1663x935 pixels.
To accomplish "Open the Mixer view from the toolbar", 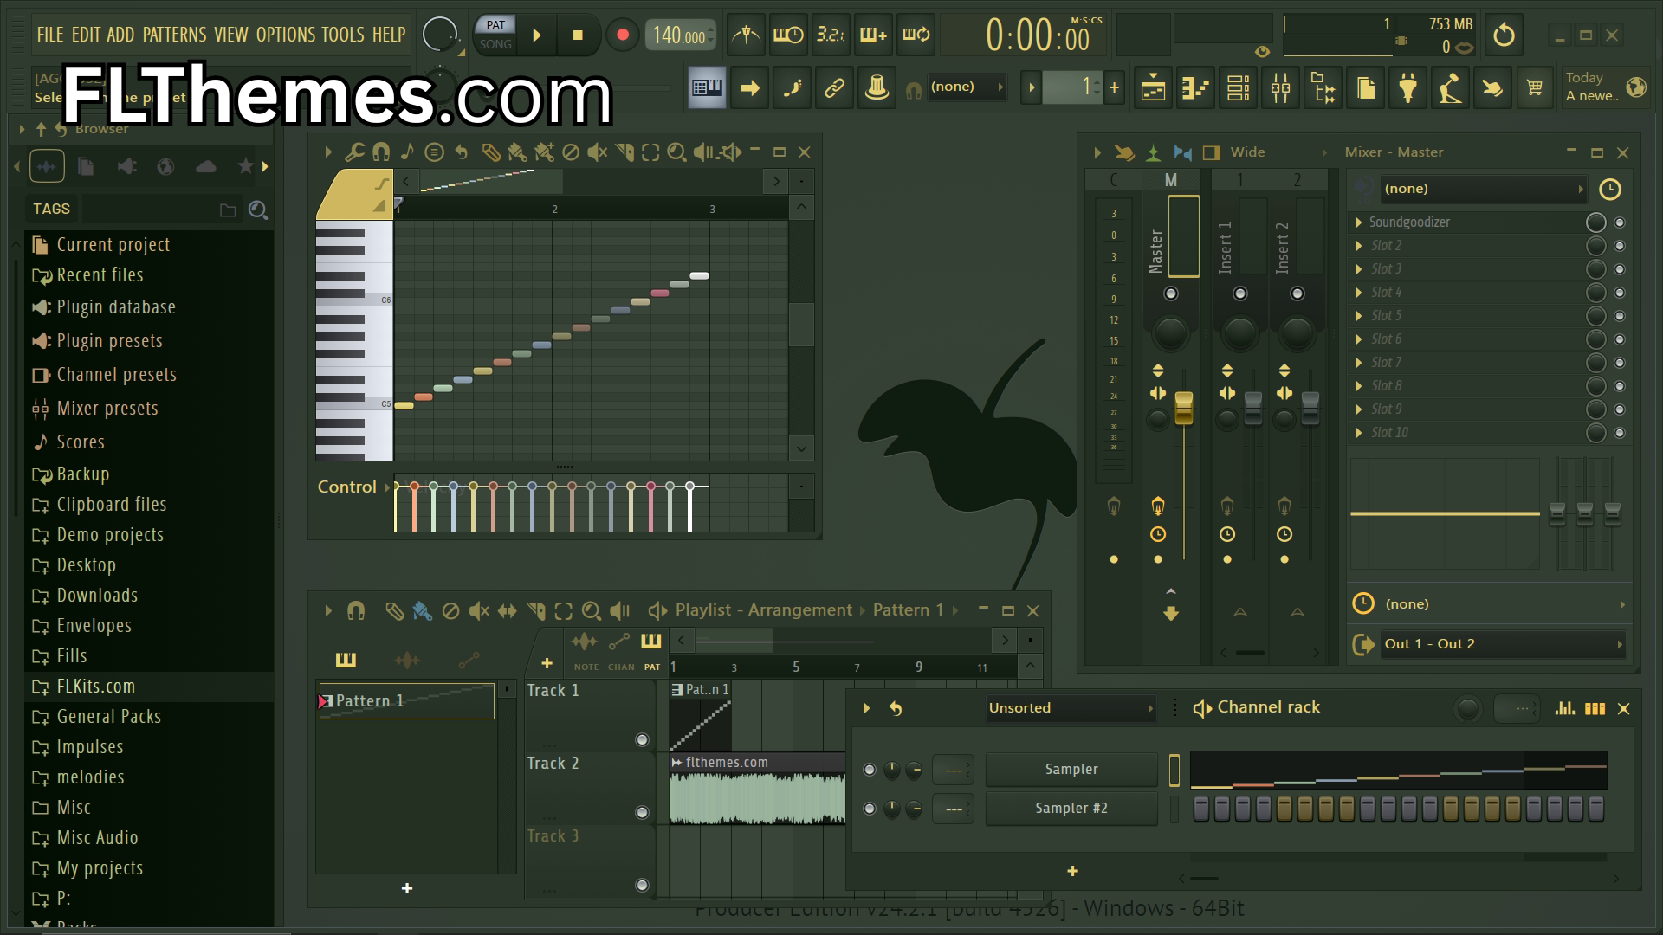I will pyautogui.click(x=1280, y=87).
